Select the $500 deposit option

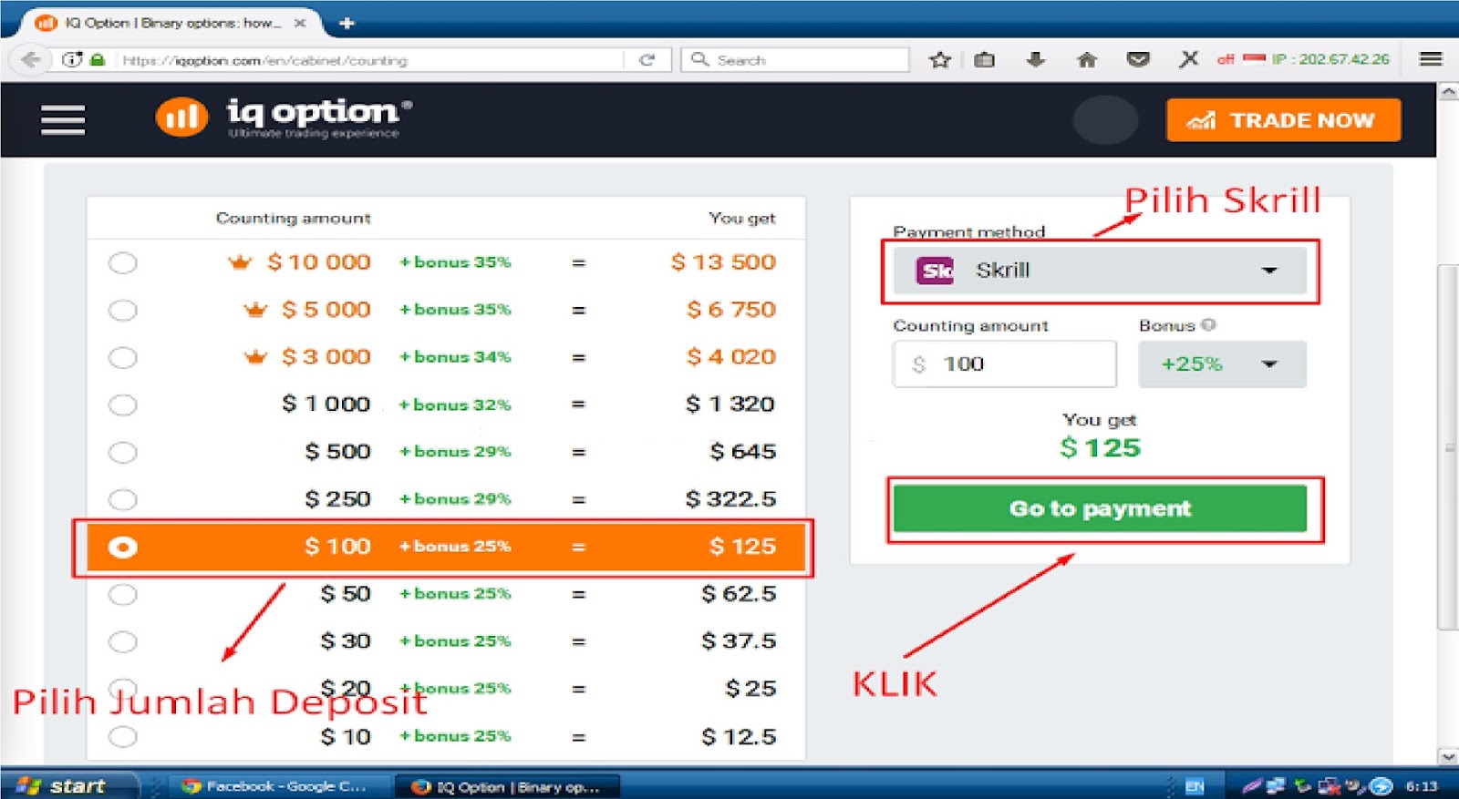coord(122,452)
